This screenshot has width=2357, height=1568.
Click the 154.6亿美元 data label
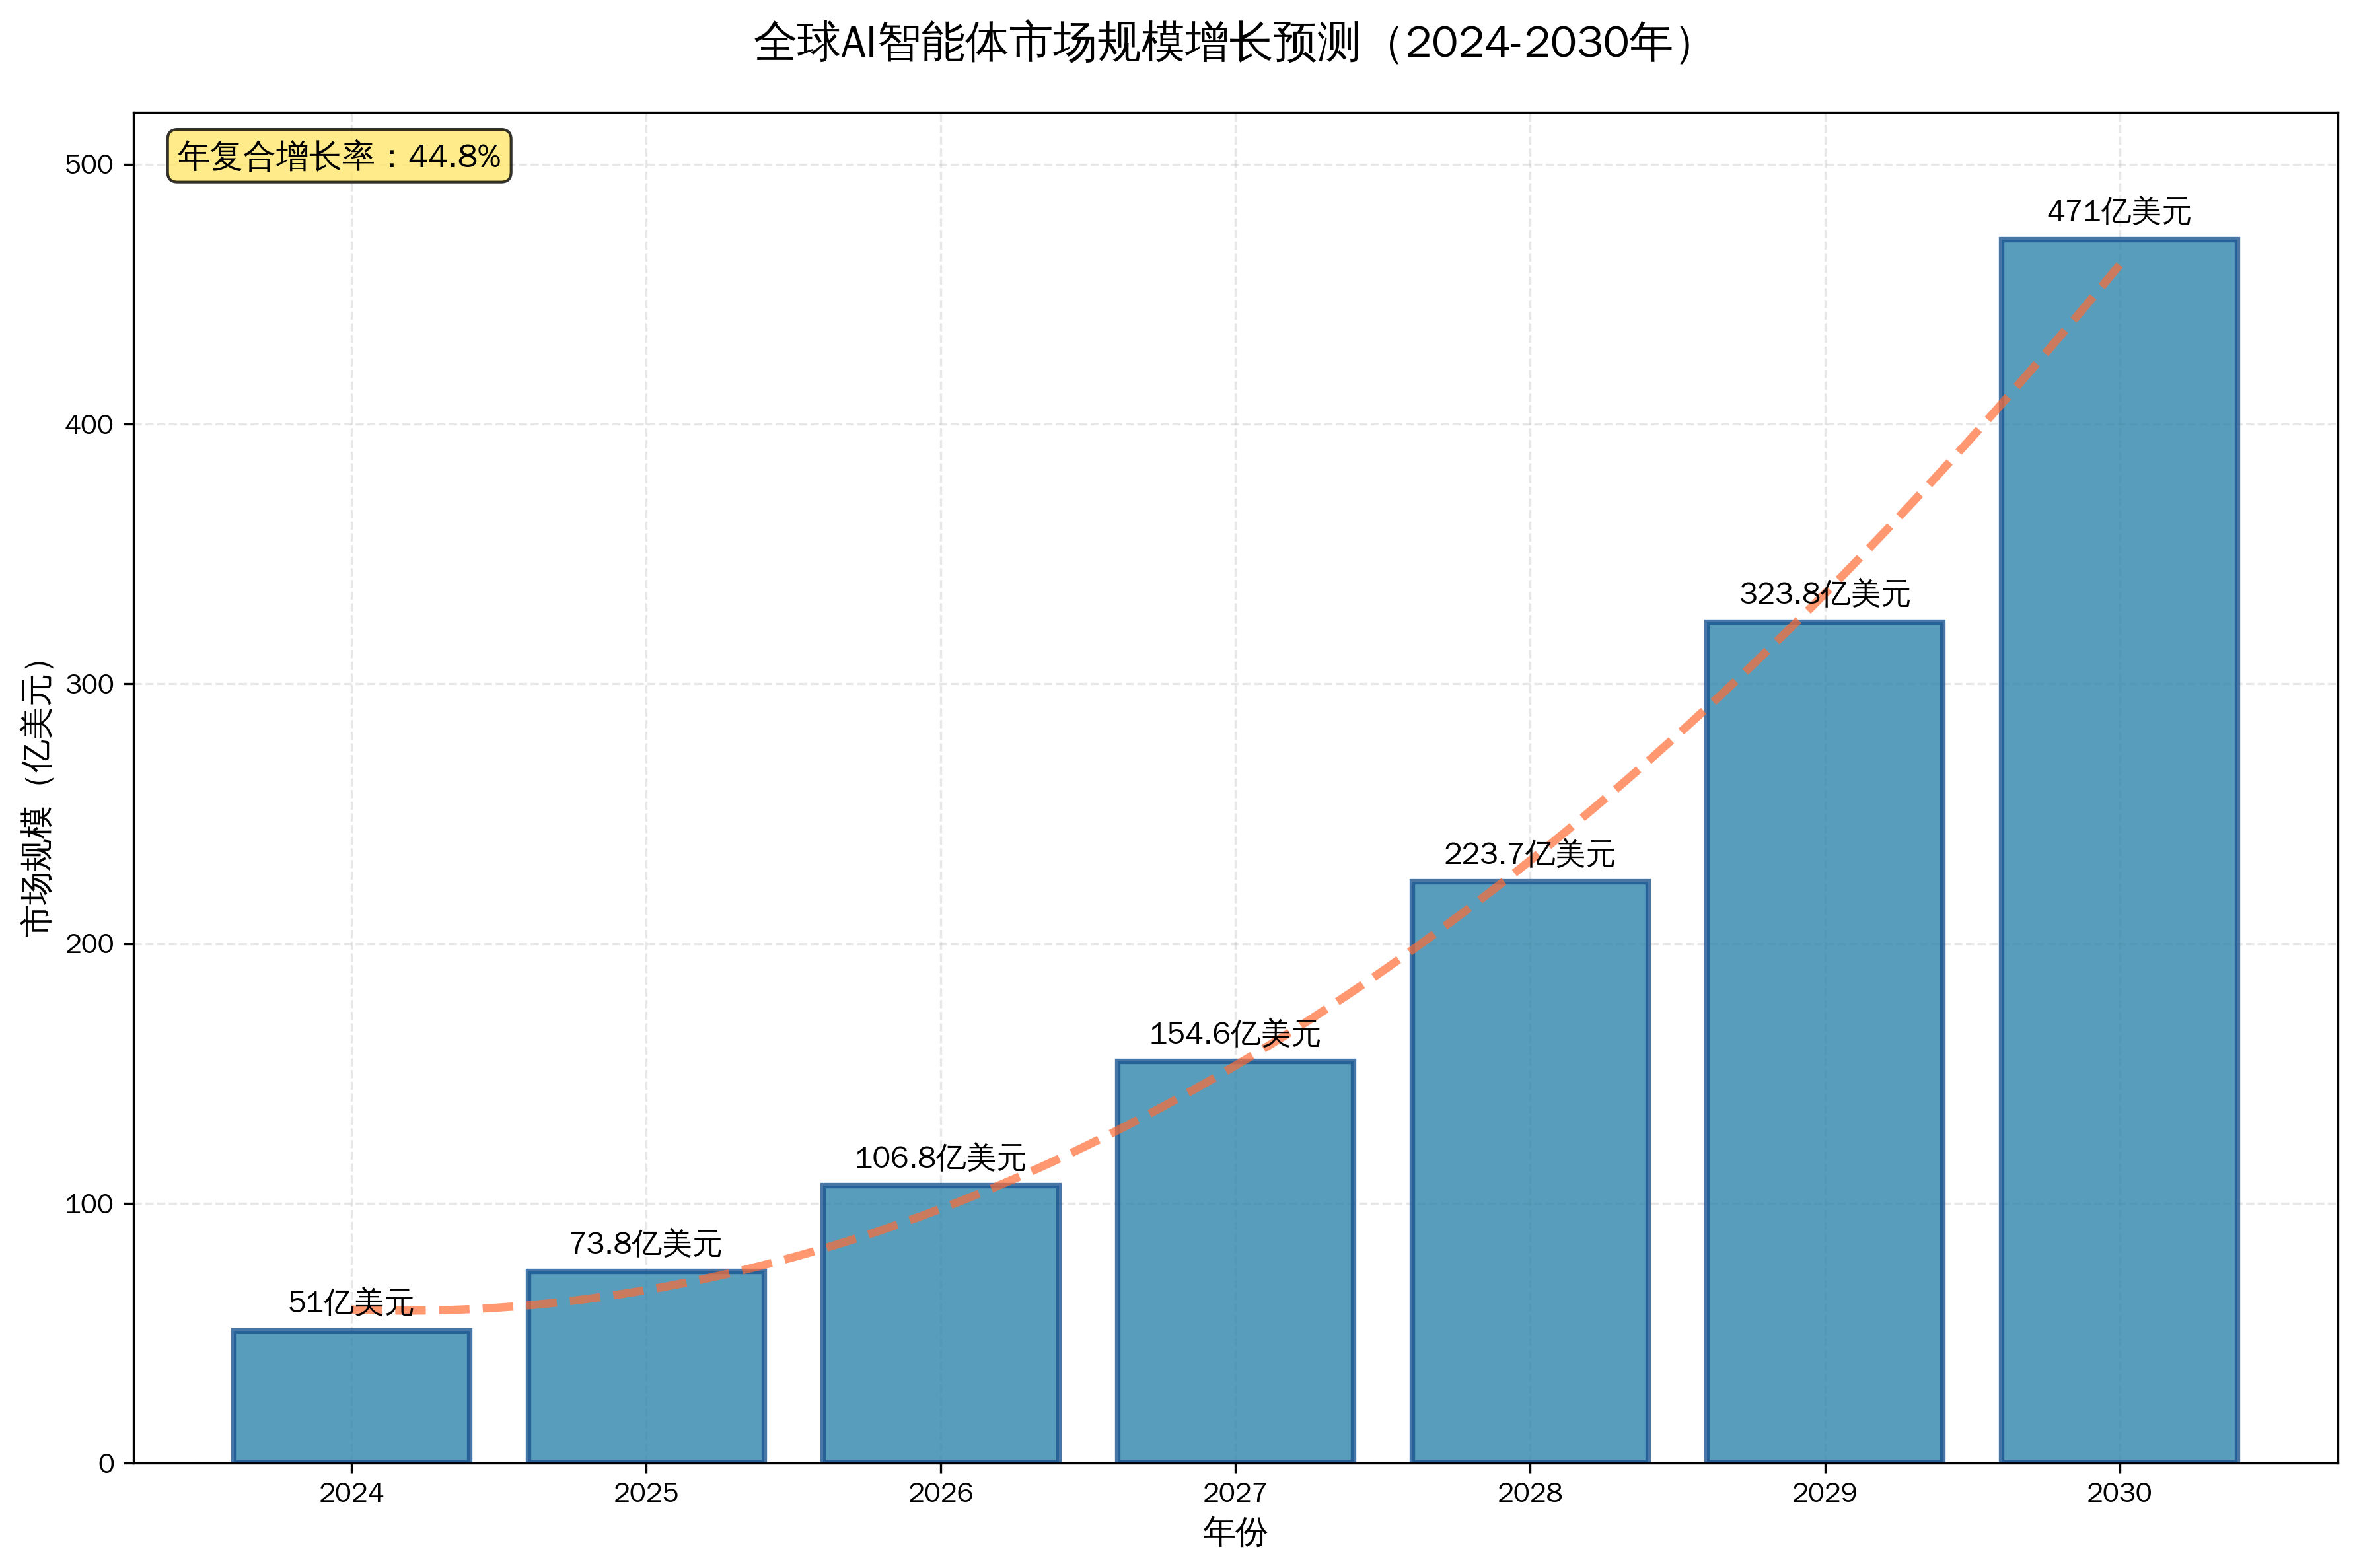1235,1033
